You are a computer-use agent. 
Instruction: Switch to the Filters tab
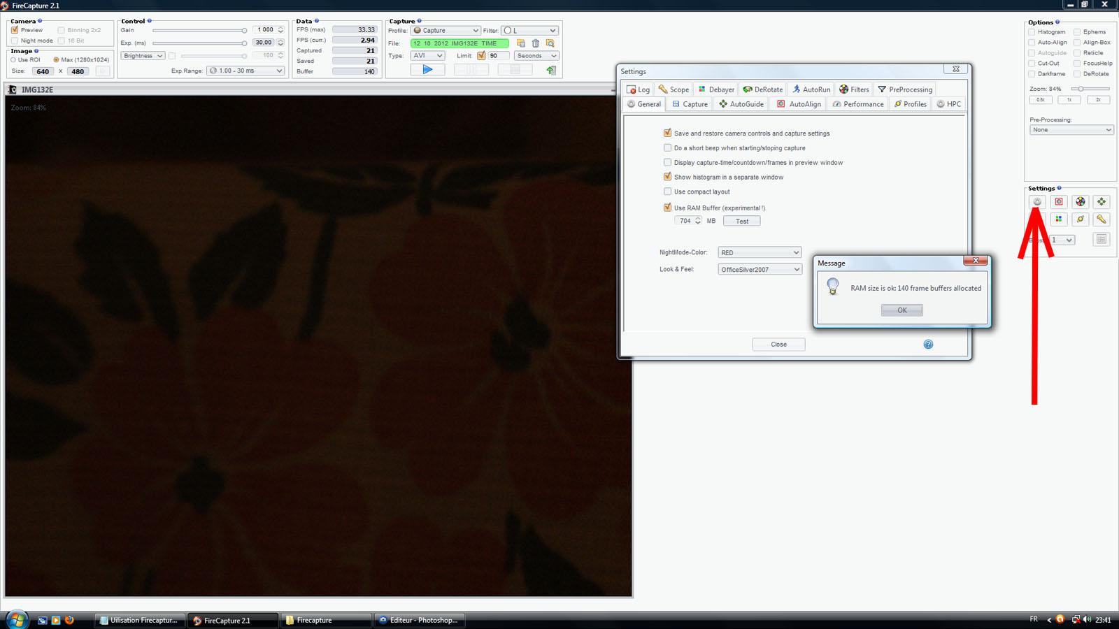click(x=854, y=89)
